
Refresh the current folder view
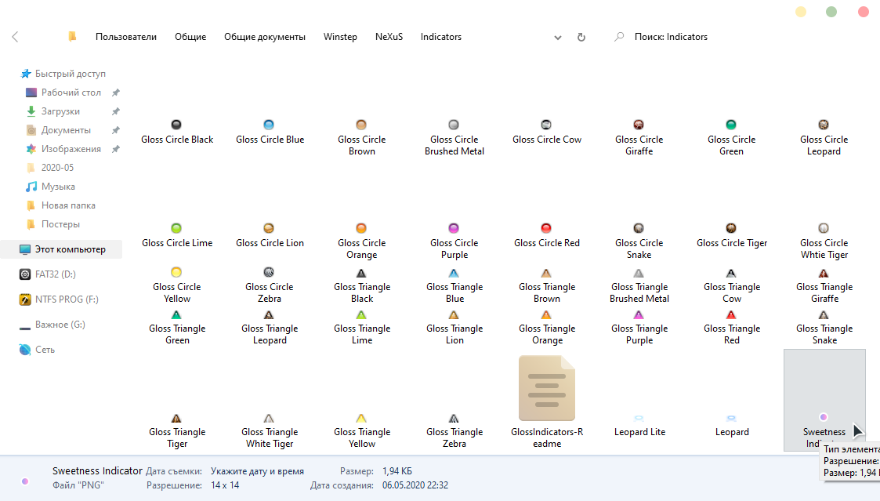point(581,37)
